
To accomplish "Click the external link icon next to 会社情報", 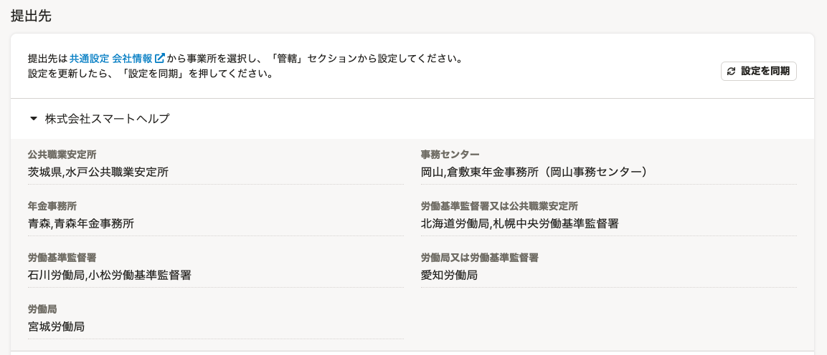I will tap(160, 58).
